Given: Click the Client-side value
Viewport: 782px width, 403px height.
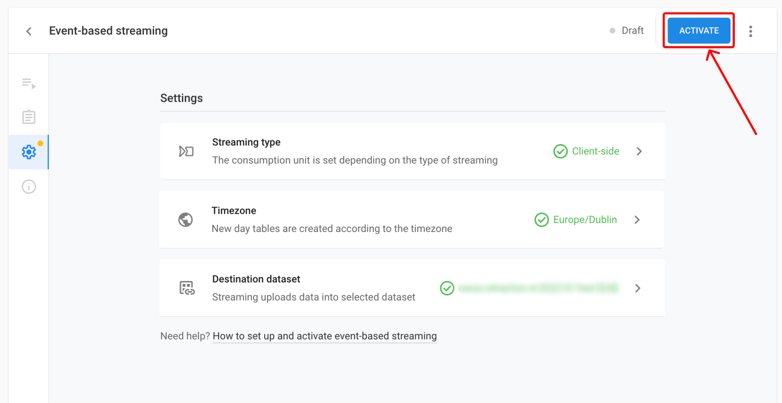Looking at the screenshot, I should [x=595, y=151].
